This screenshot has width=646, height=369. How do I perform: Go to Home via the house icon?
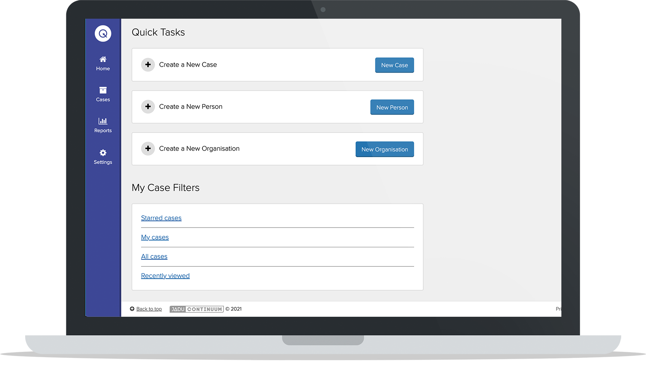[x=103, y=59]
